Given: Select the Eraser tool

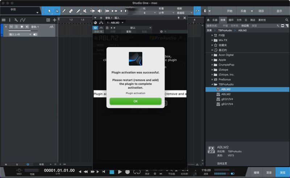Looking at the screenshot, I should 71,11.
